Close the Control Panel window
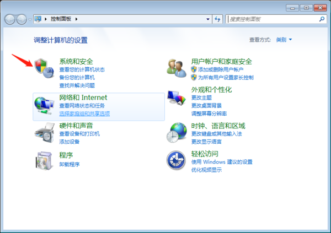The image size is (331, 233). [320, 8]
